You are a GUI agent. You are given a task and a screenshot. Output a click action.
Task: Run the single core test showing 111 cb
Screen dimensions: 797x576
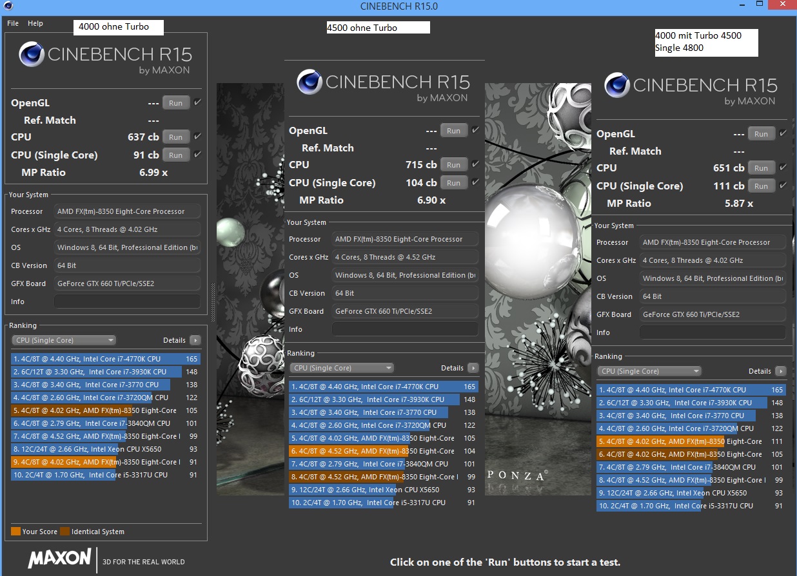point(762,186)
